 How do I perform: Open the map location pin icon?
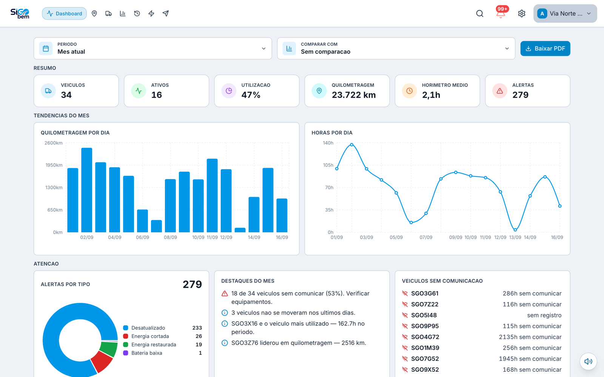(94, 14)
